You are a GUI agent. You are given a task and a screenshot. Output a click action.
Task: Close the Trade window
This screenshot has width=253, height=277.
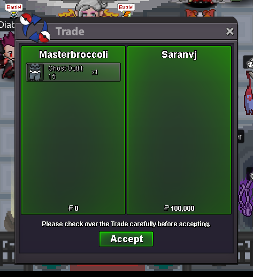coord(229,32)
